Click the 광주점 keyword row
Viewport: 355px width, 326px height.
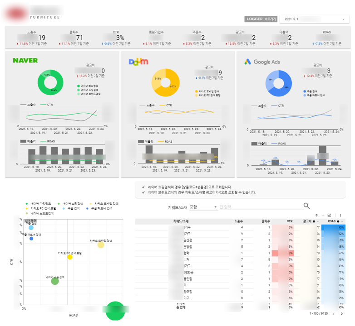[x=240, y=292]
